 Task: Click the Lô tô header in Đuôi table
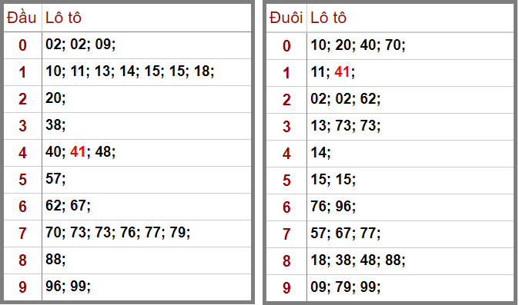(328, 18)
